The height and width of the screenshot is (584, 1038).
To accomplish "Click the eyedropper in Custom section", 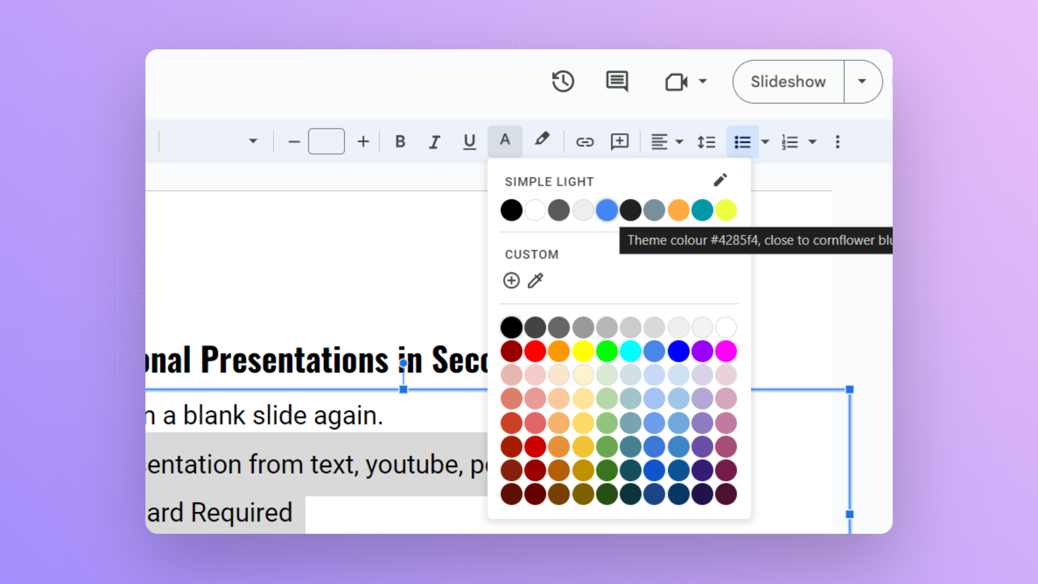I will tap(535, 281).
